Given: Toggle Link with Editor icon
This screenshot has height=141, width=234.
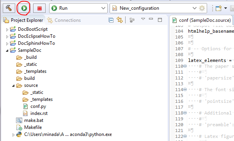Looking at the screenshot, I should tap(120, 20).
